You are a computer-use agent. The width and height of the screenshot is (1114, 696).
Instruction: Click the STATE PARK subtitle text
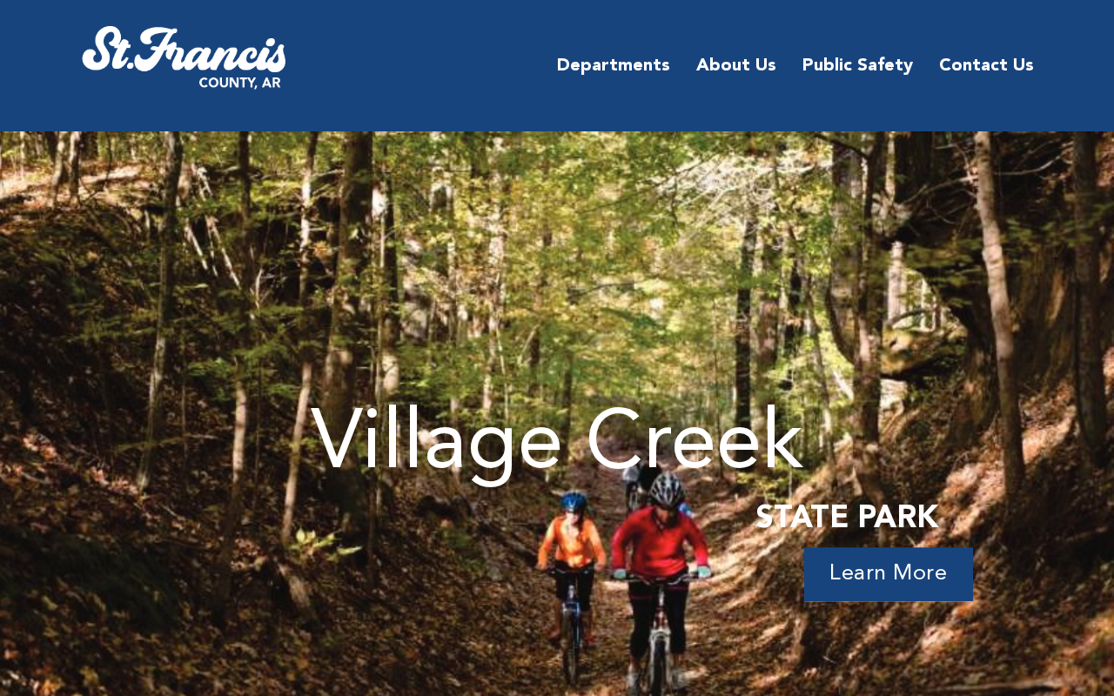847,517
